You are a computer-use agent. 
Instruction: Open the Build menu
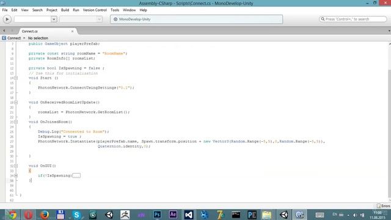[65, 10]
